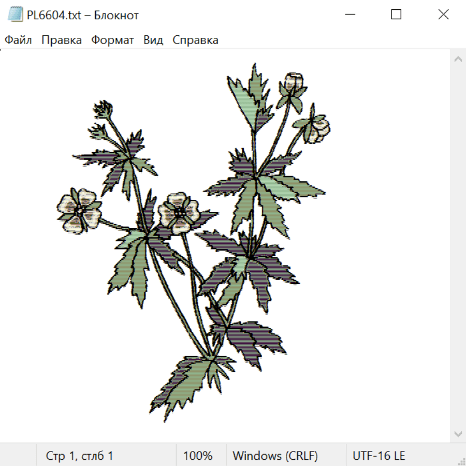Close the PL6604.txt window
The height and width of the screenshot is (466, 466).
(443, 14)
